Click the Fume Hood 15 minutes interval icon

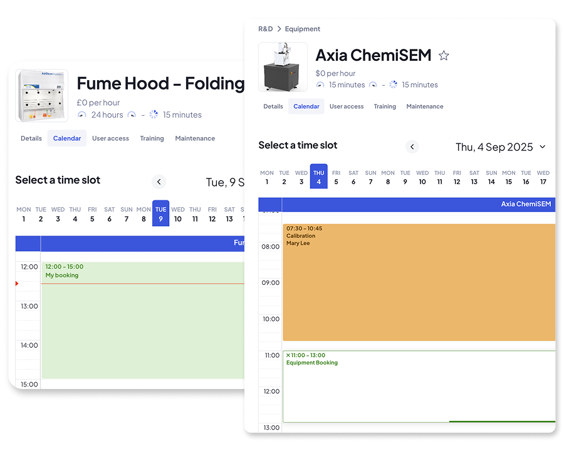point(154,115)
